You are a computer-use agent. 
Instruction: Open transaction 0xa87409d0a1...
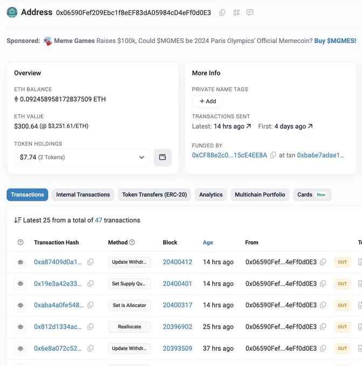(58, 262)
